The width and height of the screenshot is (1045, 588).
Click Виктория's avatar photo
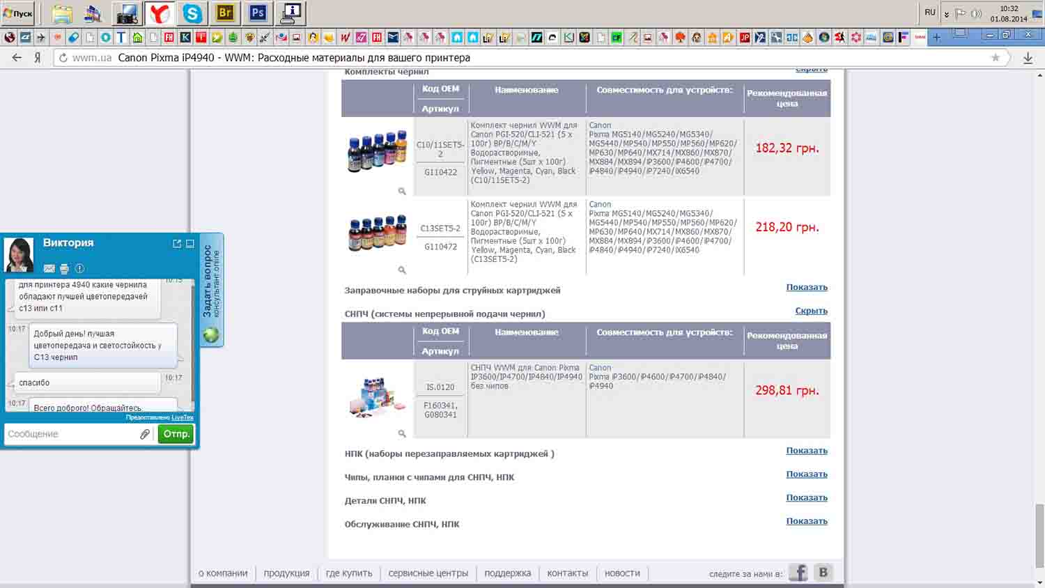[19, 254]
